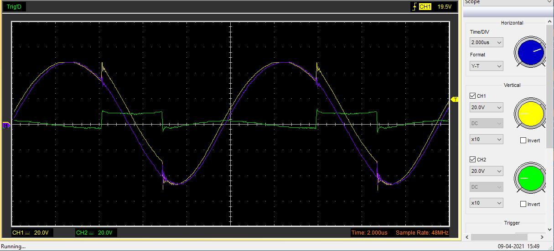Click the Vertical group label
Screen dimensions: 554x251
click(x=512, y=85)
